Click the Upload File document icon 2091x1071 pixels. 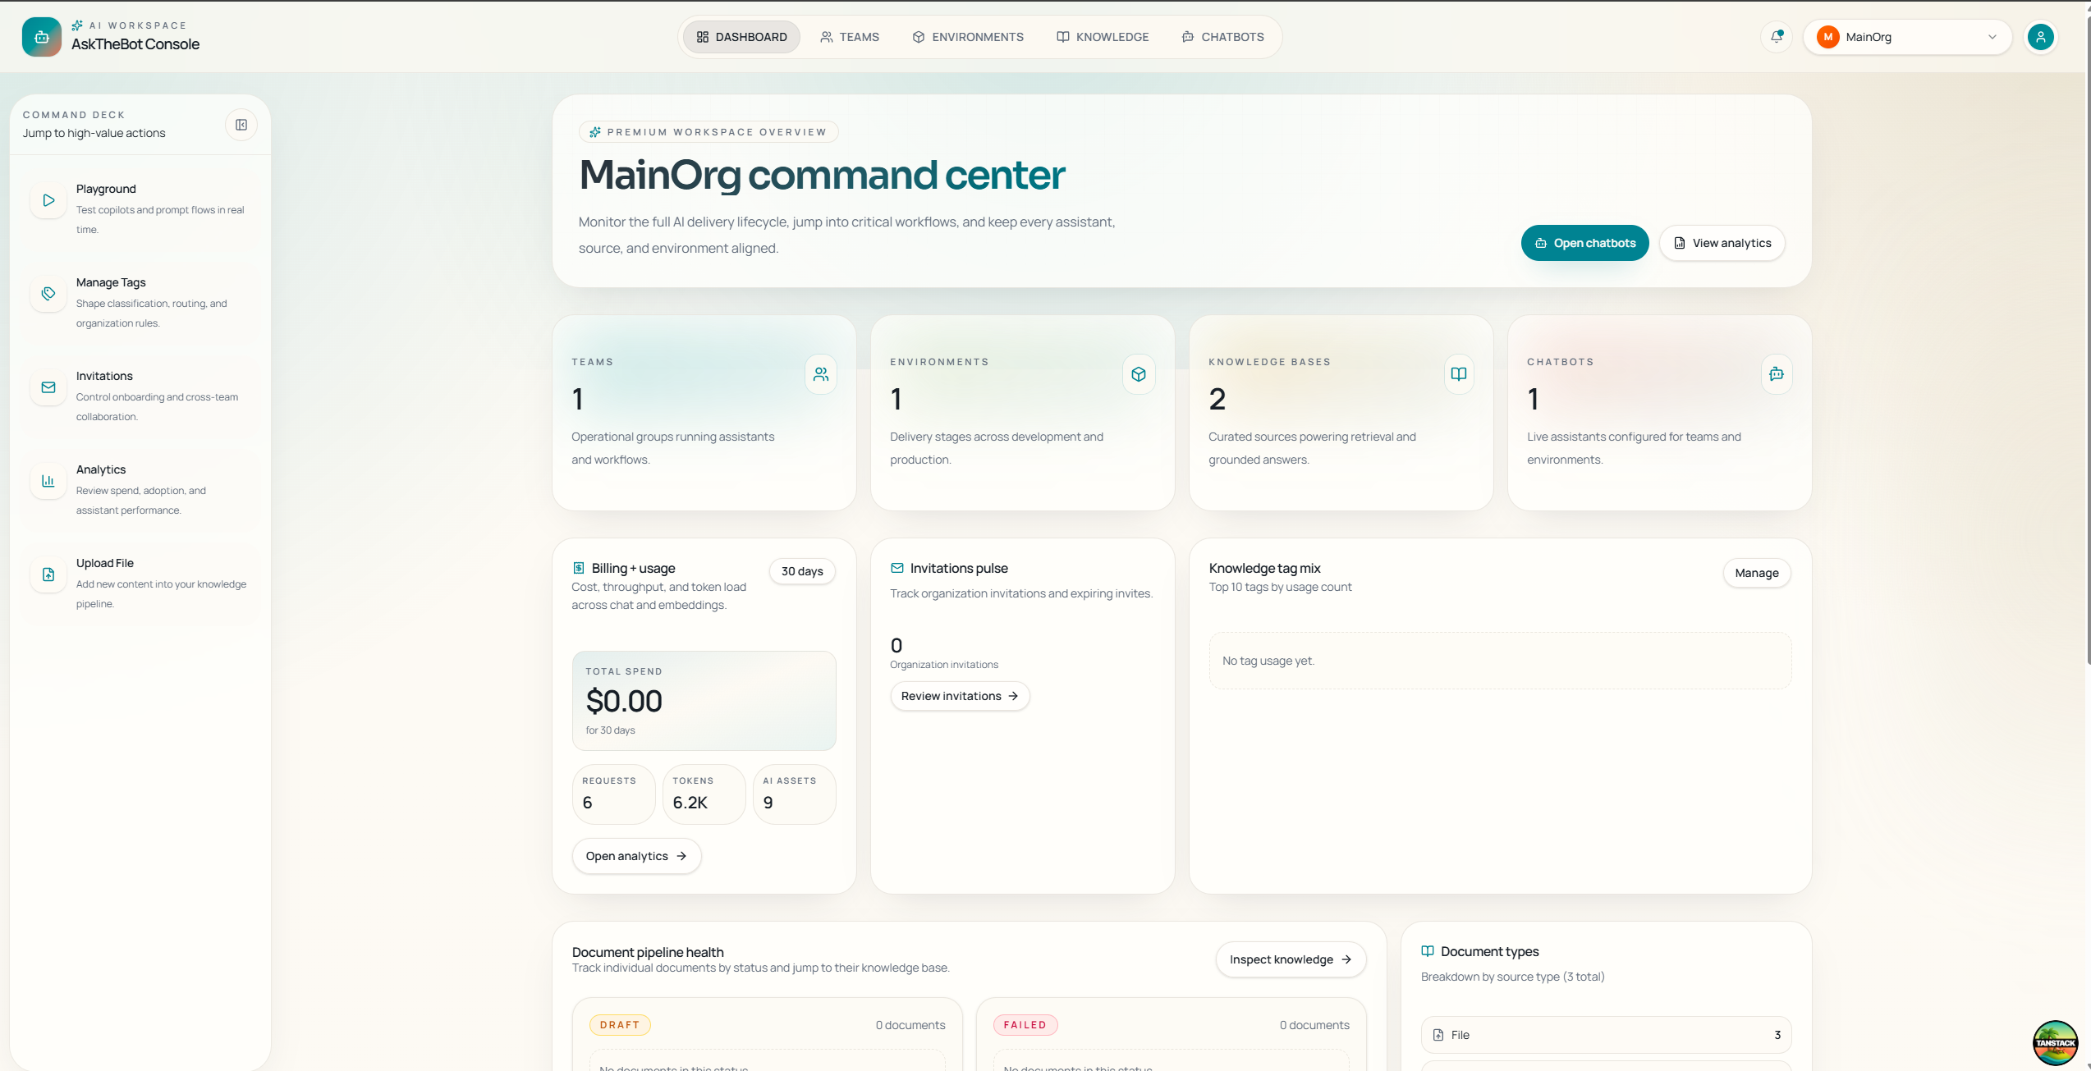click(x=48, y=574)
